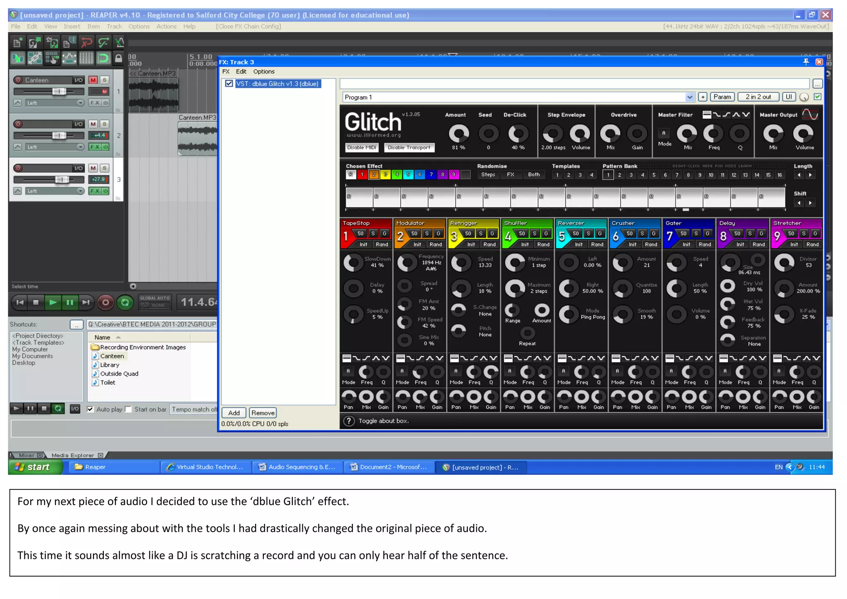This screenshot has height=599, width=847.
Task: Adjust the volume fader on track 3
Action: tap(62, 179)
